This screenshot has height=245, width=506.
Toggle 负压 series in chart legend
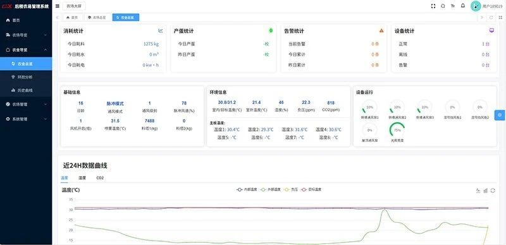tap(291, 190)
